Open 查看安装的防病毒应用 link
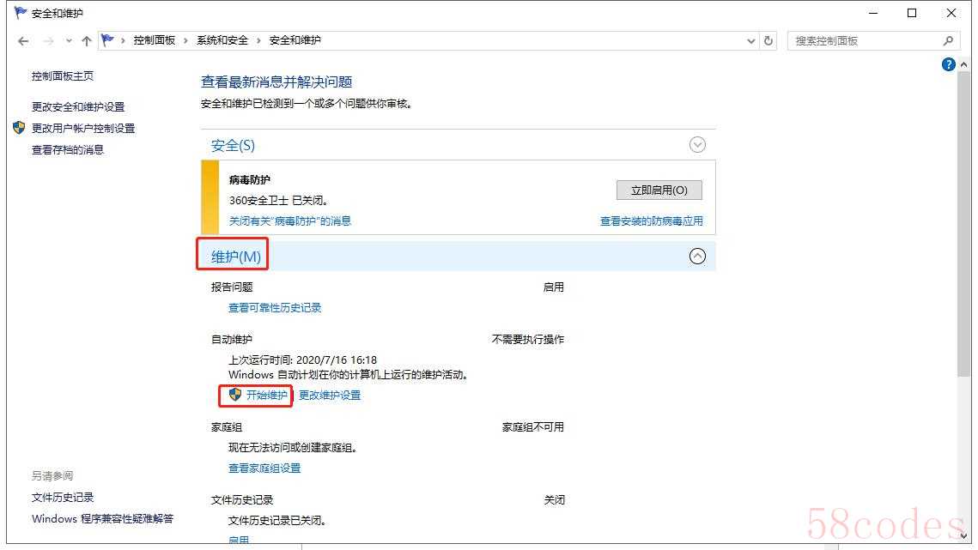 coord(651,221)
